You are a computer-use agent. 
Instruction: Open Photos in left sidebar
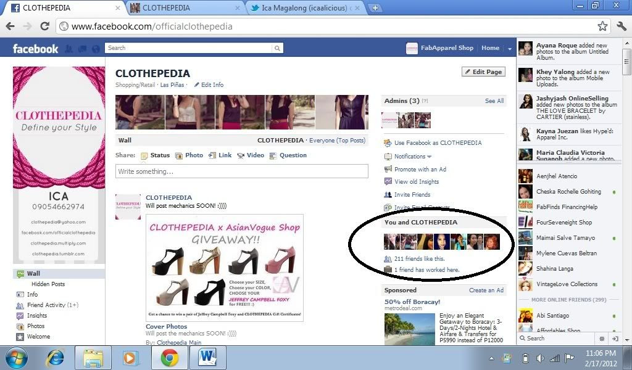tap(30, 326)
